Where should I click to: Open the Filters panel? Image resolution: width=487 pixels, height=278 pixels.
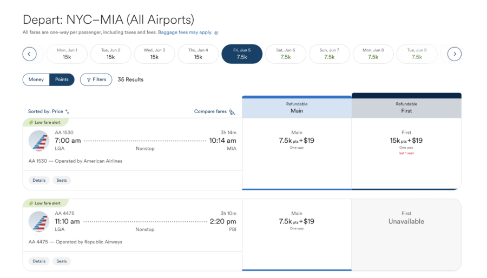click(96, 80)
